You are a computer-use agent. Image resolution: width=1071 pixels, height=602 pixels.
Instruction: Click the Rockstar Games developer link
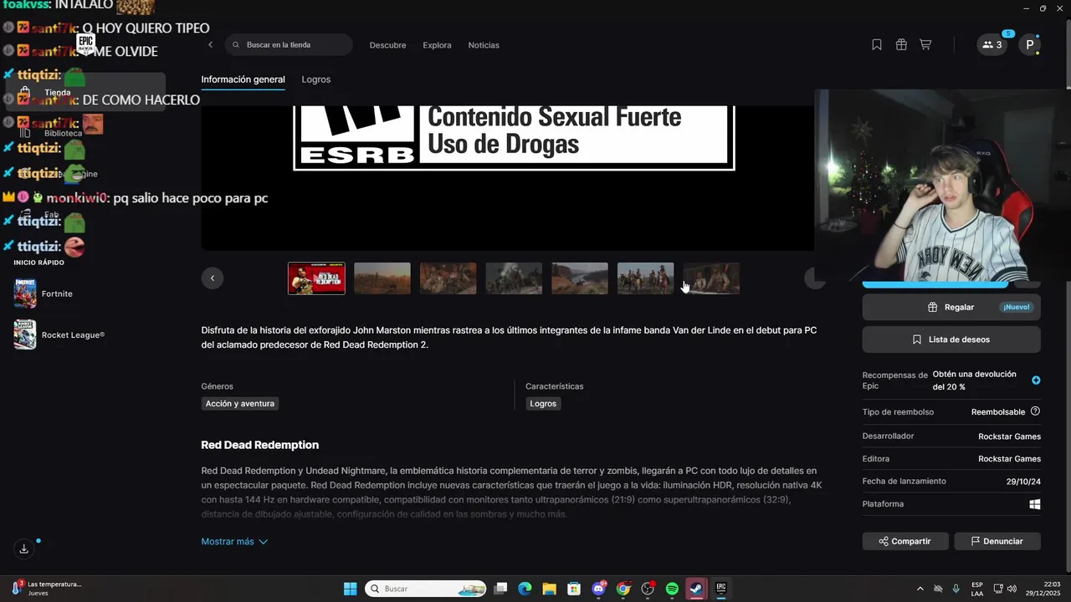tap(1009, 436)
